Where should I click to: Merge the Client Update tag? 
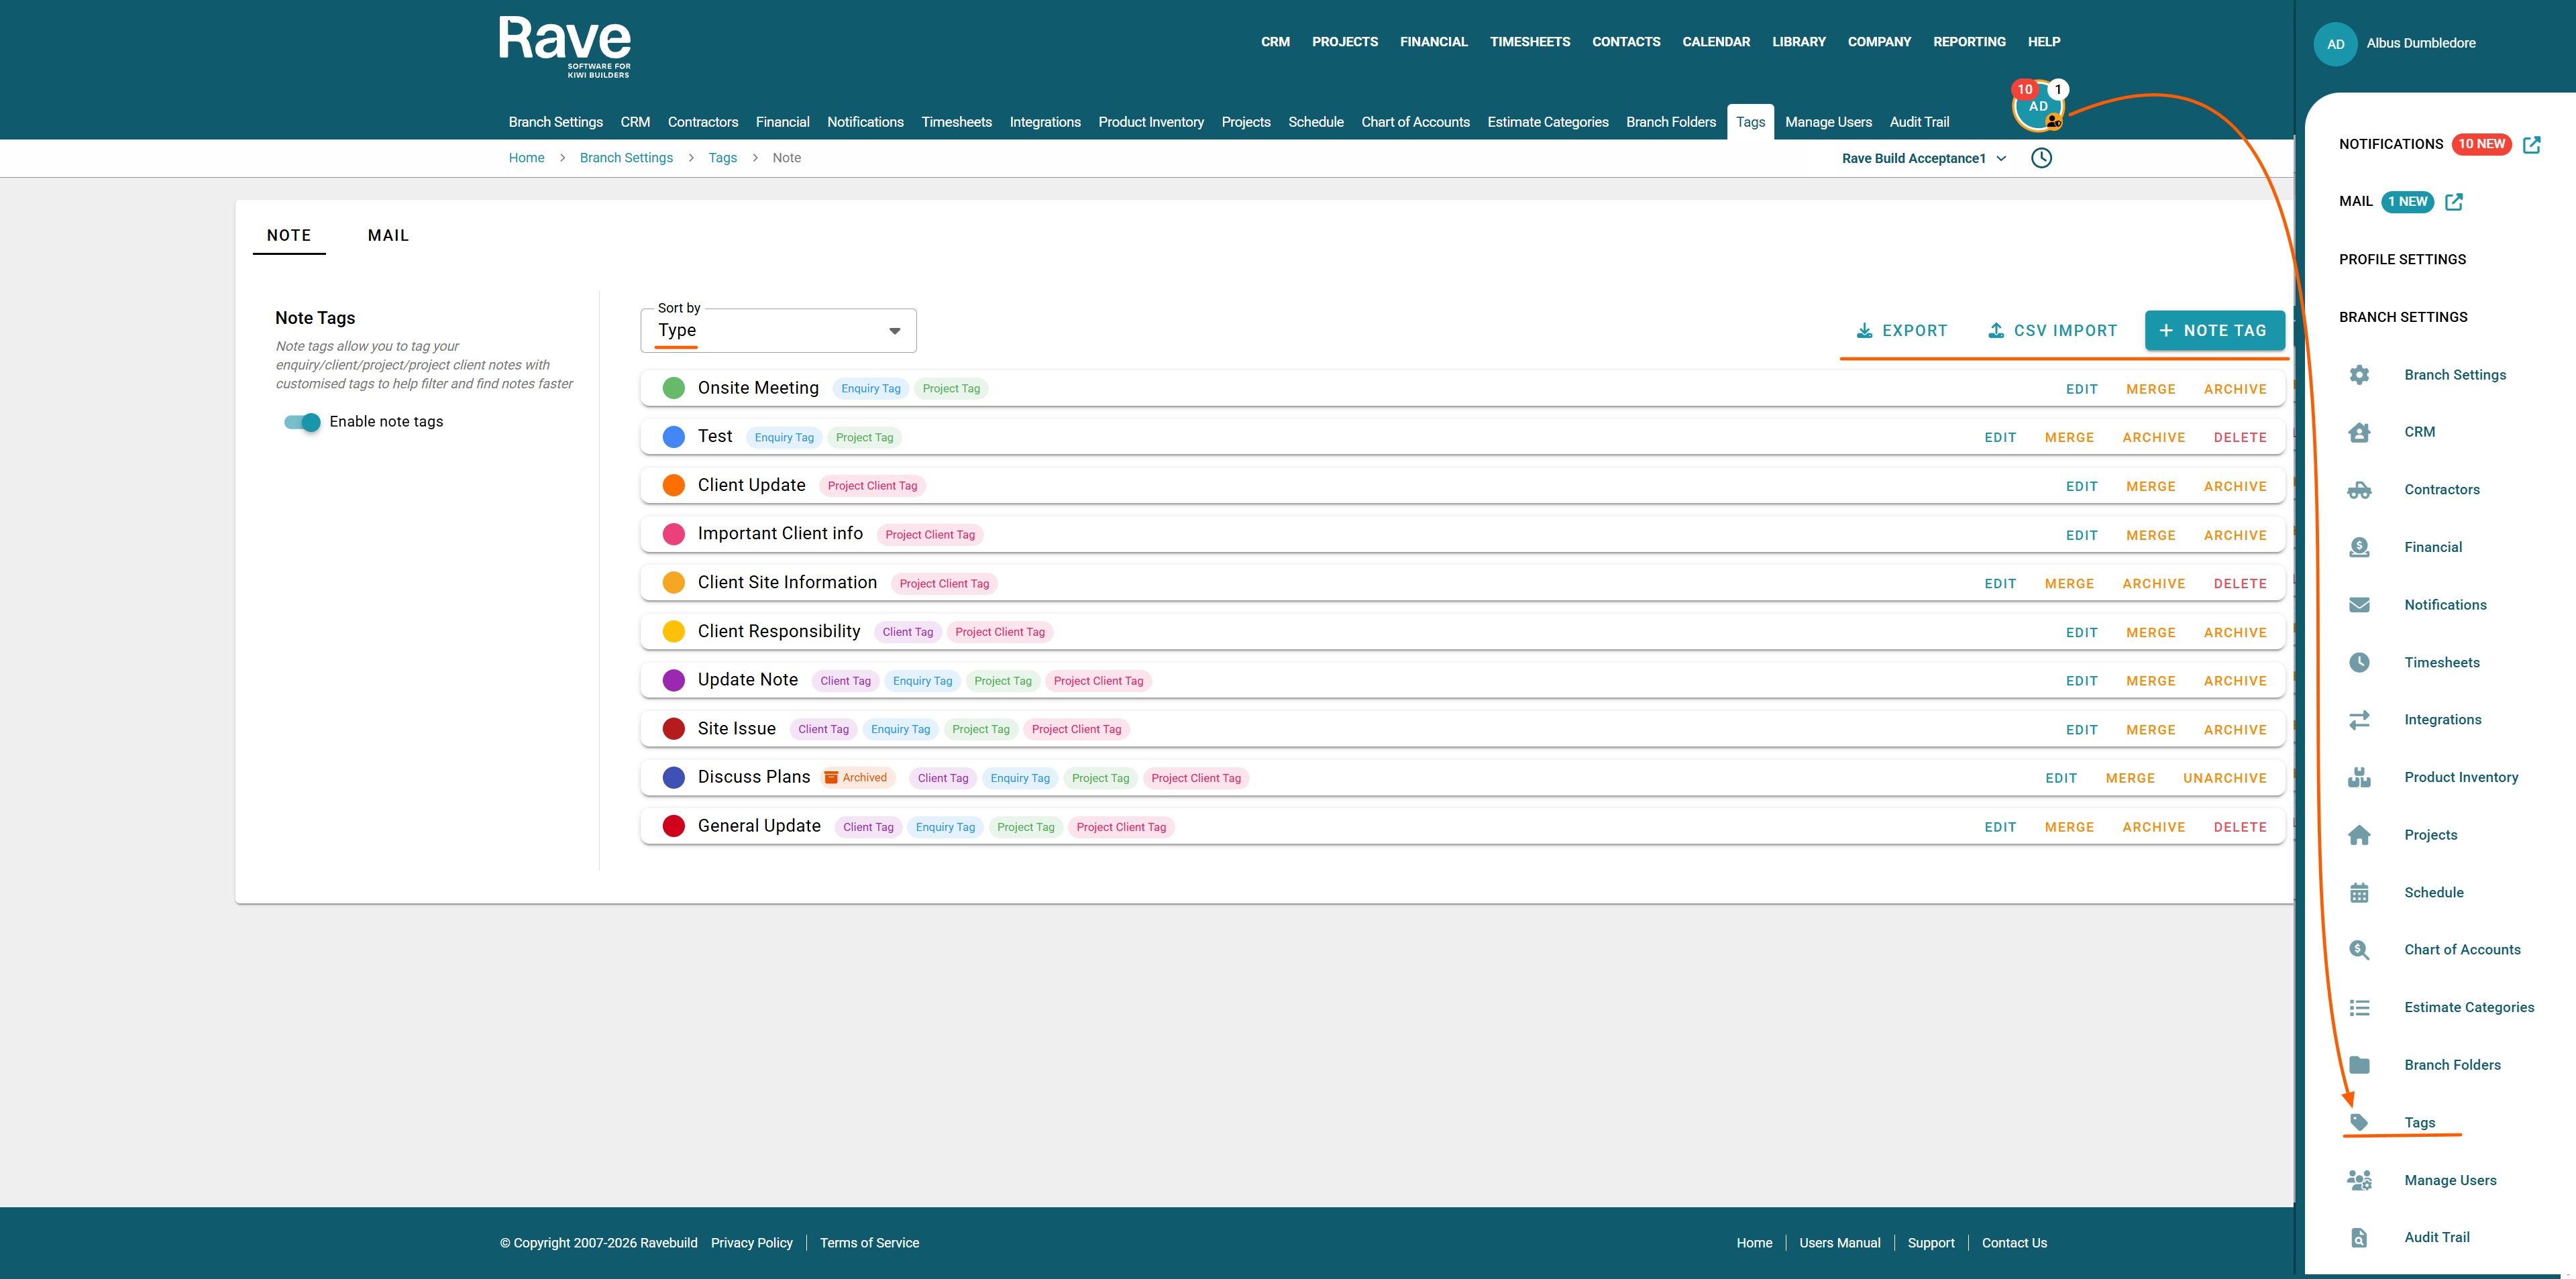pyautogui.click(x=2150, y=487)
